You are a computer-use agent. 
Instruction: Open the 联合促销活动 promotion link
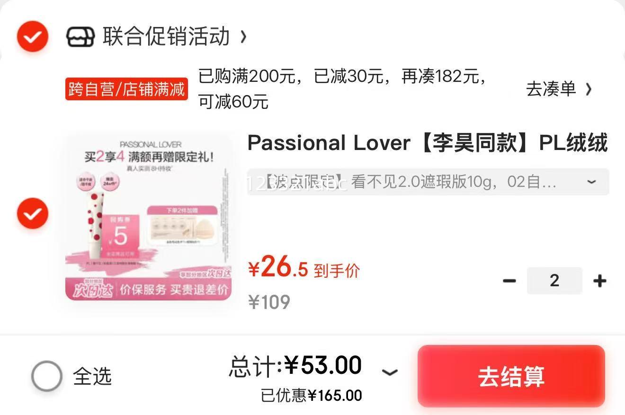[166, 36]
